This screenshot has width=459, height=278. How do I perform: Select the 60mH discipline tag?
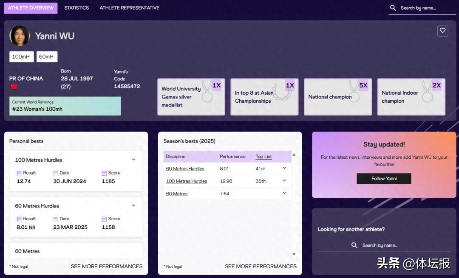pyautogui.click(x=47, y=57)
